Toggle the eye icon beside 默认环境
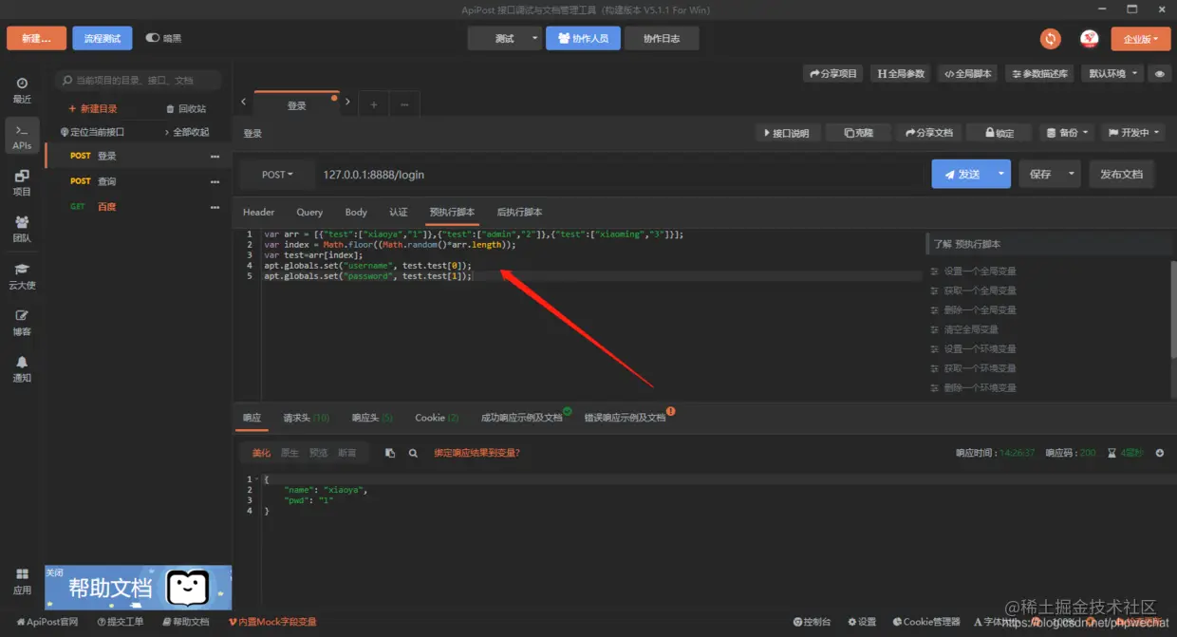The image size is (1177, 637). pyautogui.click(x=1159, y=73)
